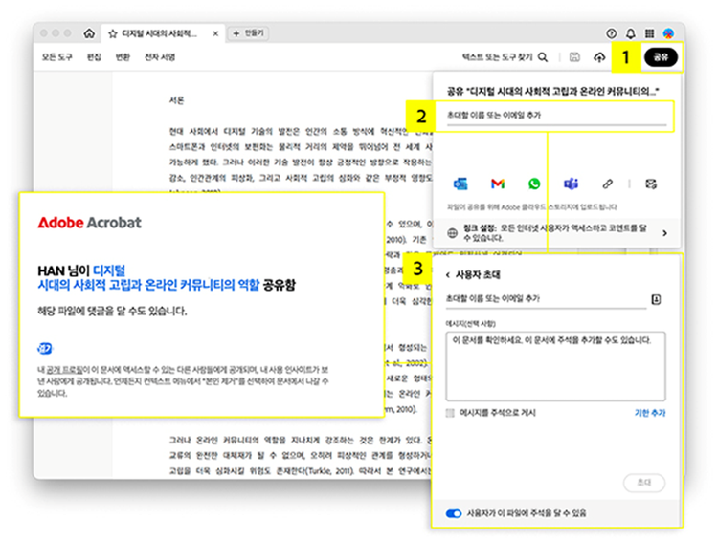Viewport: 718px width, 540px height.
Task: Click the 사용자 초대 panel title
Action: [x=478, y=275]
